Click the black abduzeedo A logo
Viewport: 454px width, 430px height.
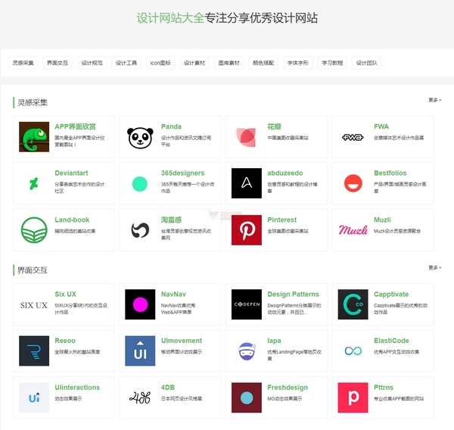247,183
